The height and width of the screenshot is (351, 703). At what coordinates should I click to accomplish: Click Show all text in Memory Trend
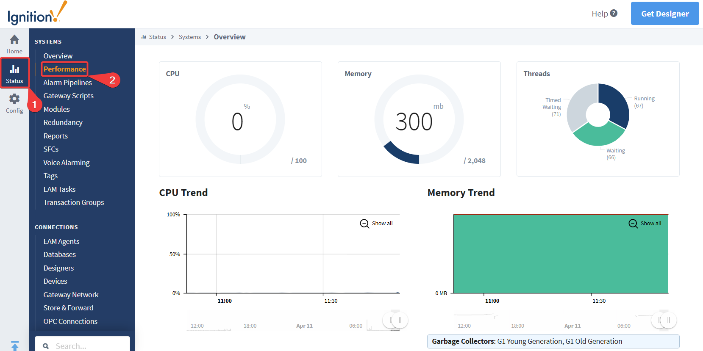point(651,224)
